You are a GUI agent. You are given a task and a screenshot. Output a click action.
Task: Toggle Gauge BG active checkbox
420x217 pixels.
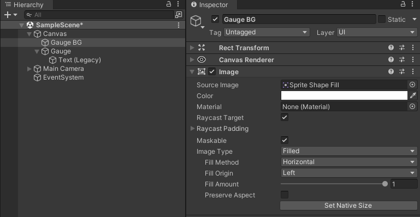(x=215, y=19)
